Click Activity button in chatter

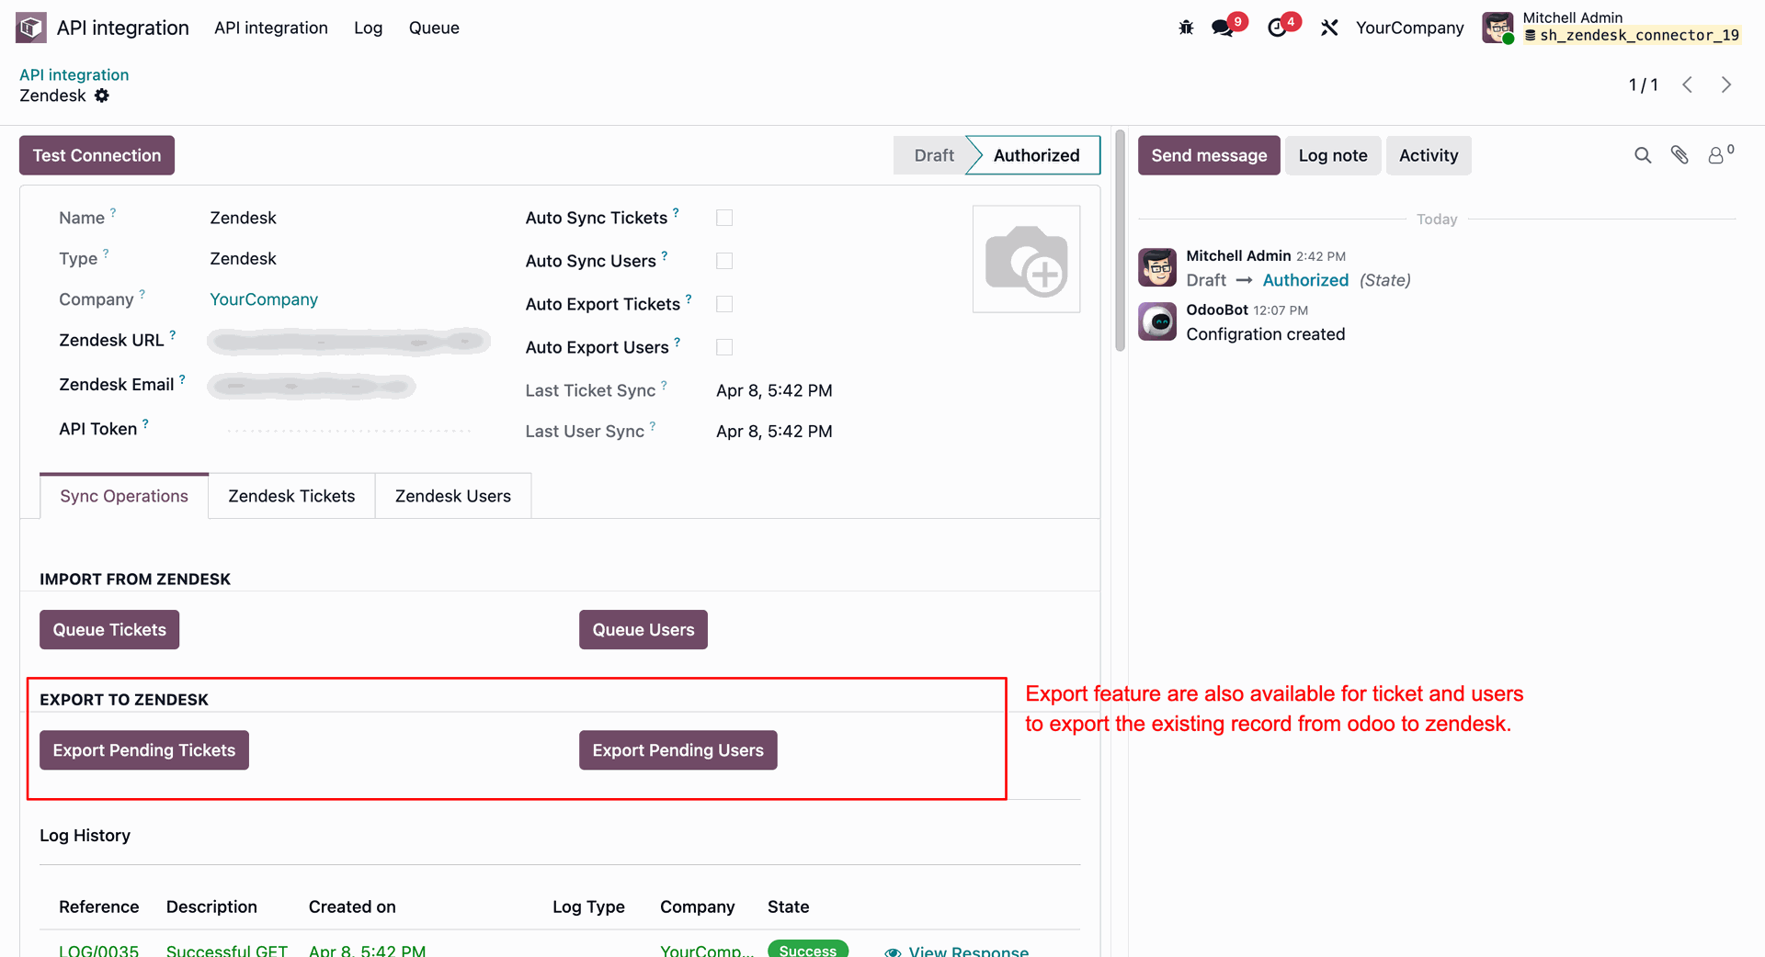(1429, 155)
